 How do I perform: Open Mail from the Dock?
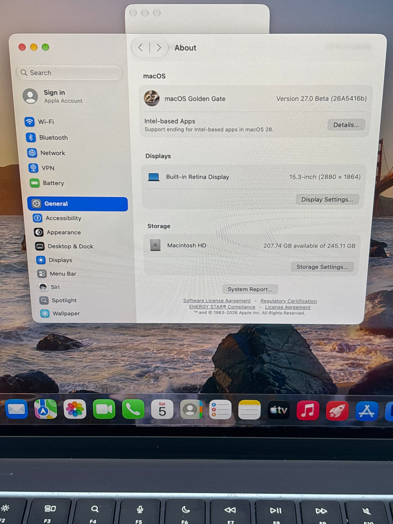pos(16,409)
